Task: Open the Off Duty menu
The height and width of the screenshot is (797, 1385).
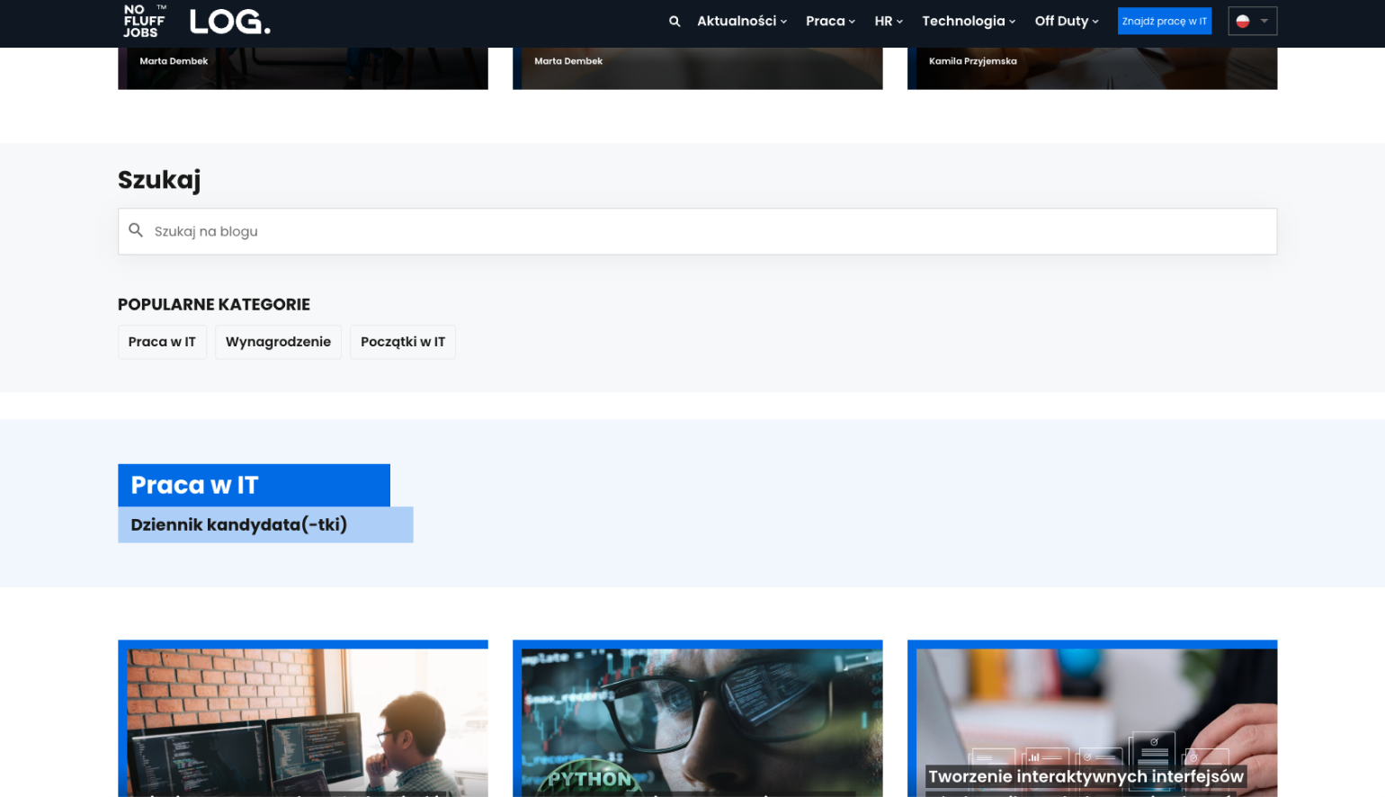Action: pyautogui.click(x=1067, y=21)
